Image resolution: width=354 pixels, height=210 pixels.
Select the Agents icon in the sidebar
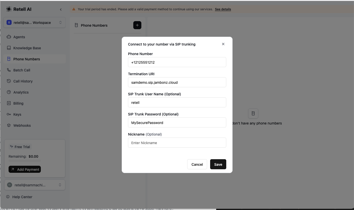point(9,37)
